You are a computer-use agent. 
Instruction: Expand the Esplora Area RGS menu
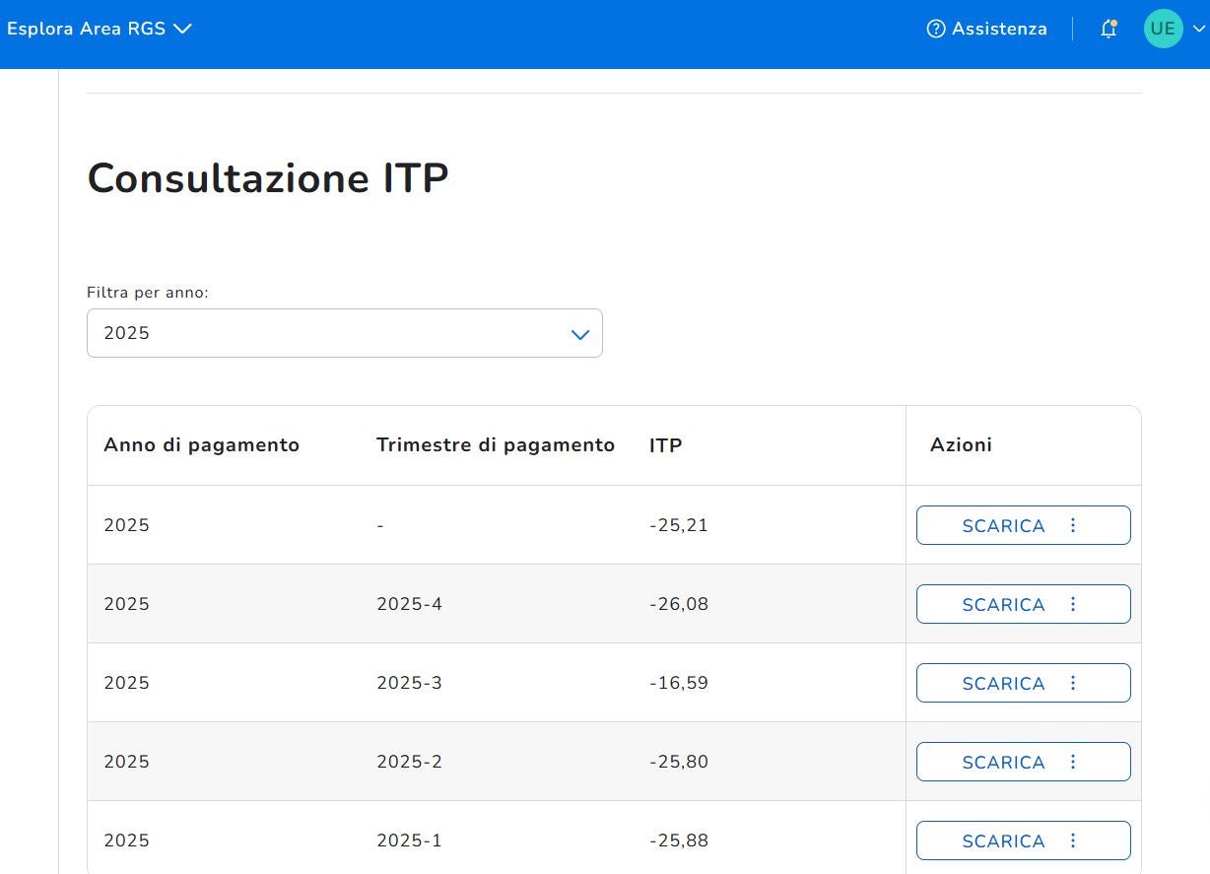[x=99, y=29]
